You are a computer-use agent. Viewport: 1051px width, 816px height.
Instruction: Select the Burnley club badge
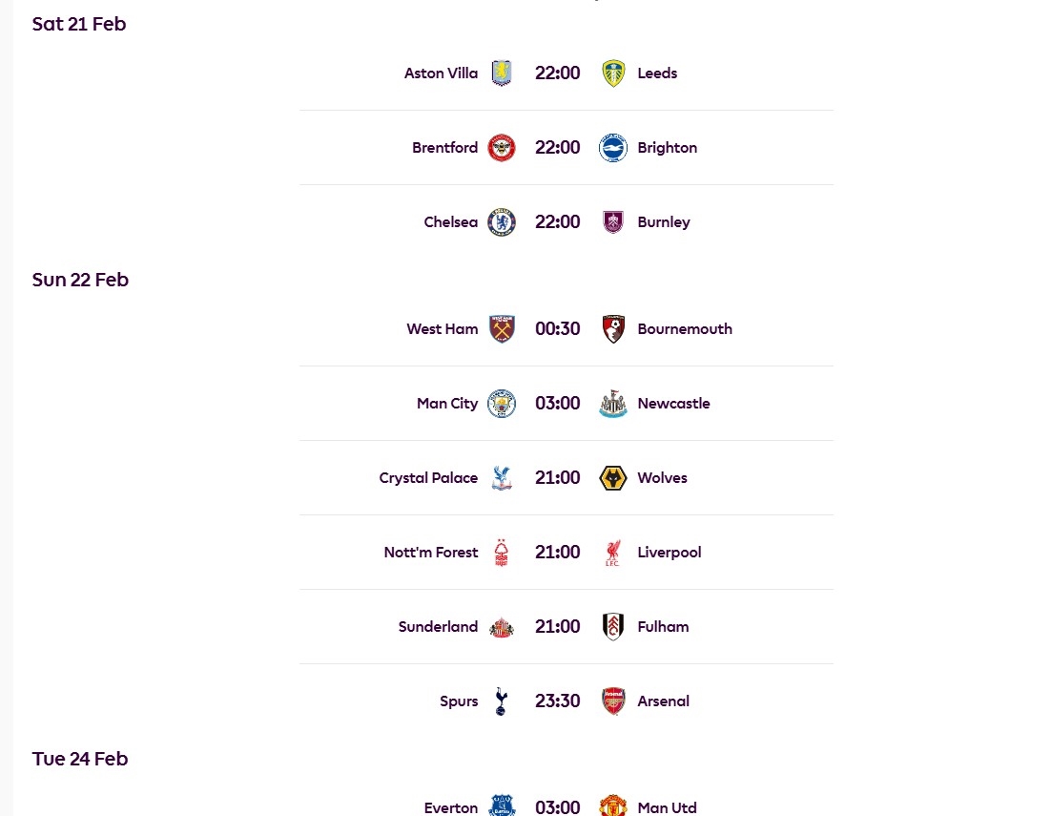[611, 221]
